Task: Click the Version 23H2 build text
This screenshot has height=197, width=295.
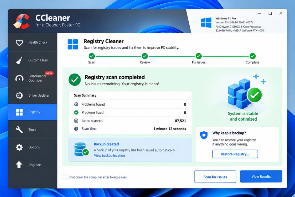Action: coord(234,22)
